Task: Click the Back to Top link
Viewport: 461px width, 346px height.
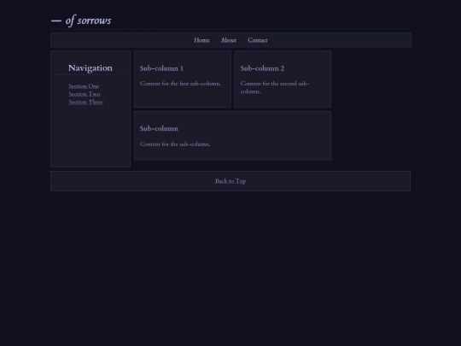Action: point(230,181)
